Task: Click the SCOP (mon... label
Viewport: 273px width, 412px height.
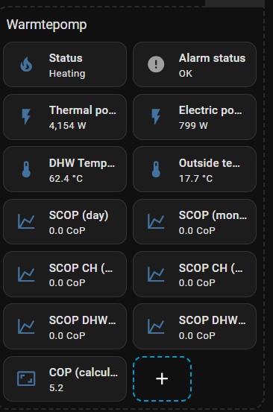Action: pos(213,215)
